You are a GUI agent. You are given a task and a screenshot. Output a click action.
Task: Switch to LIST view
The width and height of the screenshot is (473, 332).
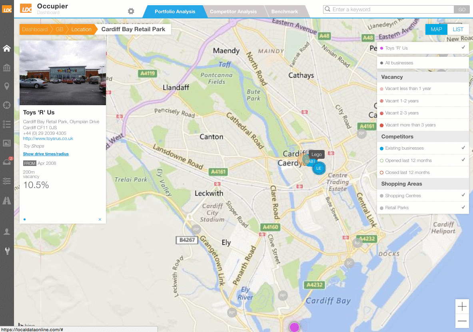[x=458, y=29]
